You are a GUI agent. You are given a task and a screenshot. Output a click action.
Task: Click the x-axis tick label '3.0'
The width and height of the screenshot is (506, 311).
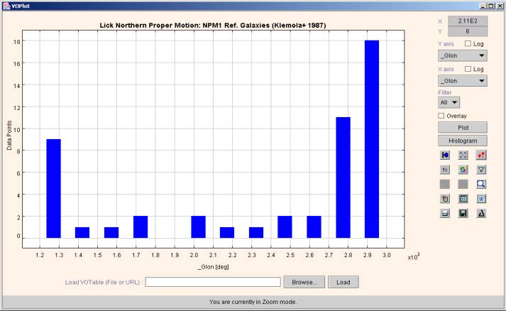point(387,255)
